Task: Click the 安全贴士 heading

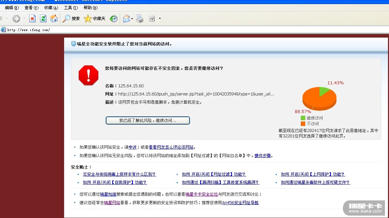Action: 81,167
